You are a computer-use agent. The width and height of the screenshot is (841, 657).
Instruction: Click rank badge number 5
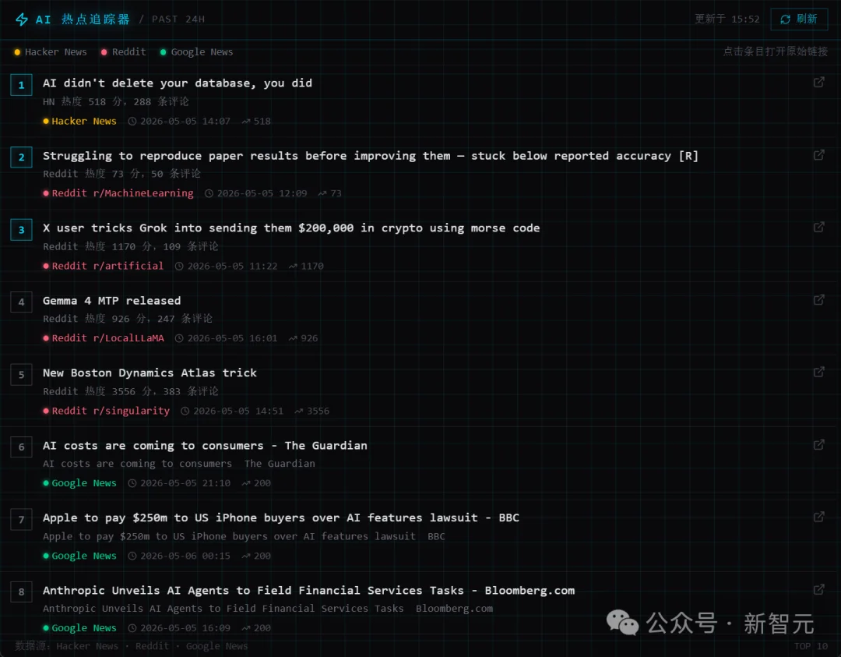(x=22, y=375)
